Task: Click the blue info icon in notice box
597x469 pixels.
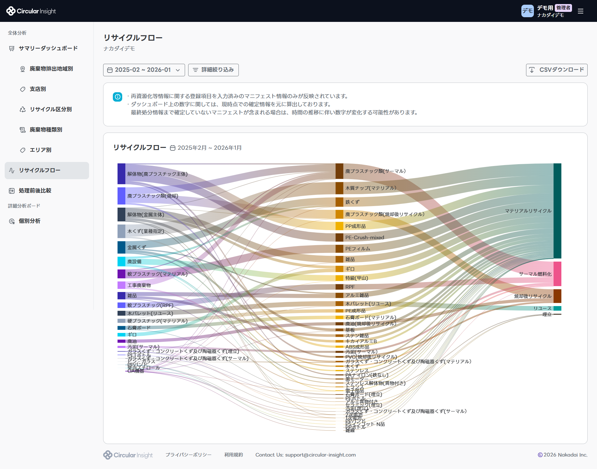Action: tap(118, 97)
